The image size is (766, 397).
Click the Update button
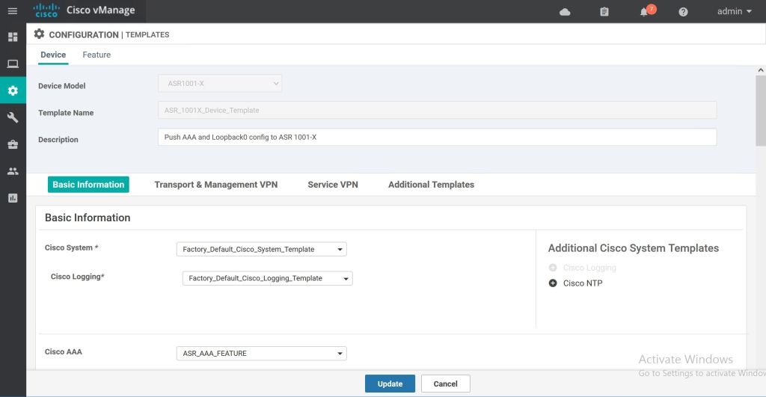pos(390,384)
